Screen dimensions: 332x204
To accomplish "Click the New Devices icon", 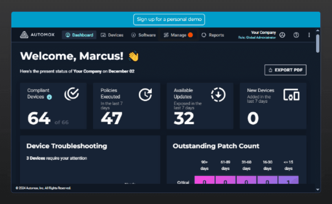I will tap(292, 95).
